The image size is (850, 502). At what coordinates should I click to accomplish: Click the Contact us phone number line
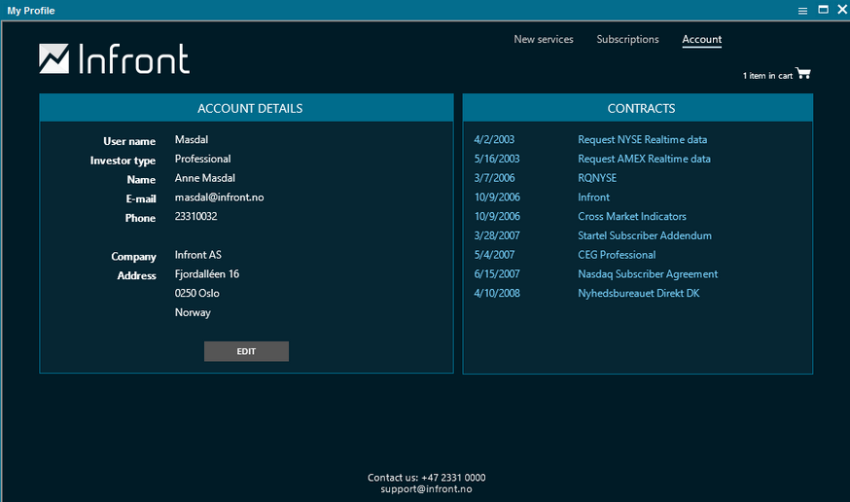(x=426, y=478)
